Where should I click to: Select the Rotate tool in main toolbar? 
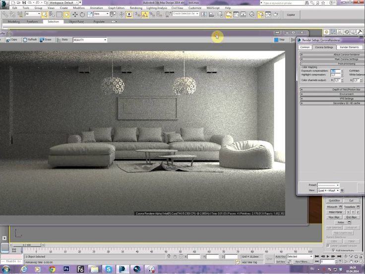[82, 15]
